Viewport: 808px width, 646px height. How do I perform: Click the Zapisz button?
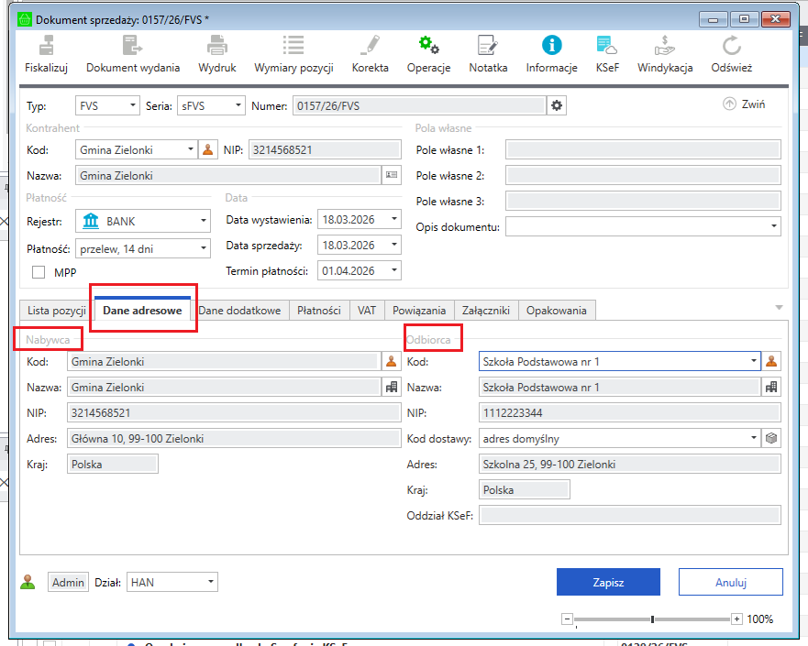pyautogui.click(x=608, y=582)
